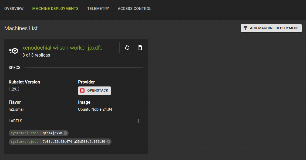Select the 7b8fca53e48c project ID value

pos(74,142)
